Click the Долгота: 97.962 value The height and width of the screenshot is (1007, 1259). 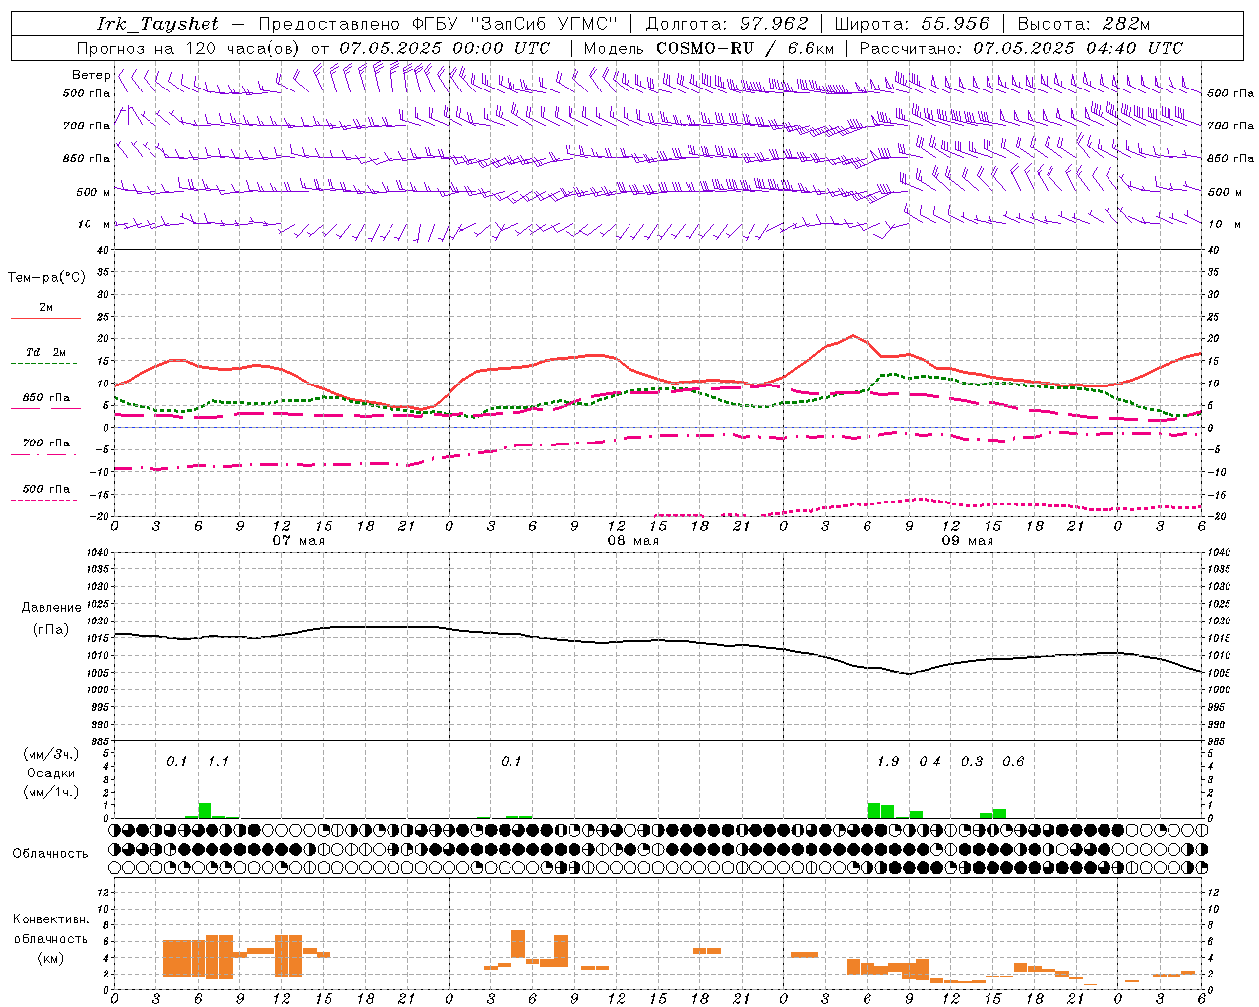tap(726, 24)
